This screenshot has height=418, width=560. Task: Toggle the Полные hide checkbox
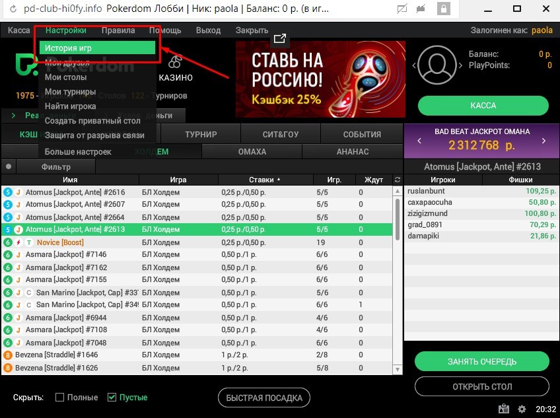[x=60, y=397]
